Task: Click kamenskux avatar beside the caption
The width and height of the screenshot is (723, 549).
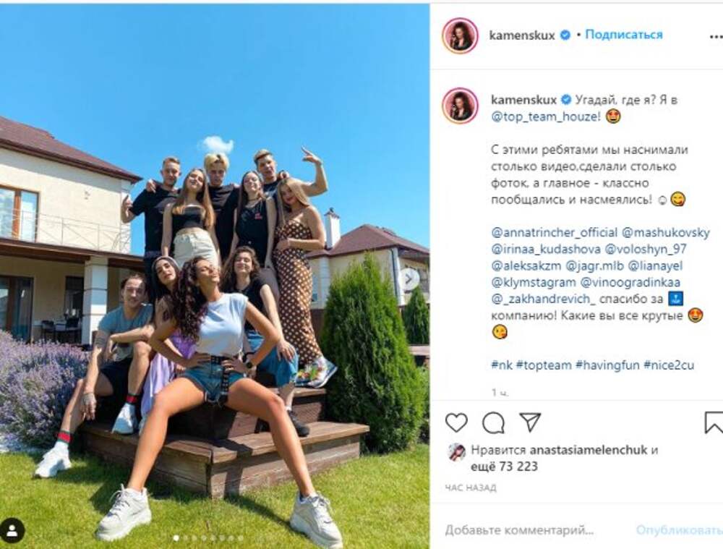Action: 460,106
